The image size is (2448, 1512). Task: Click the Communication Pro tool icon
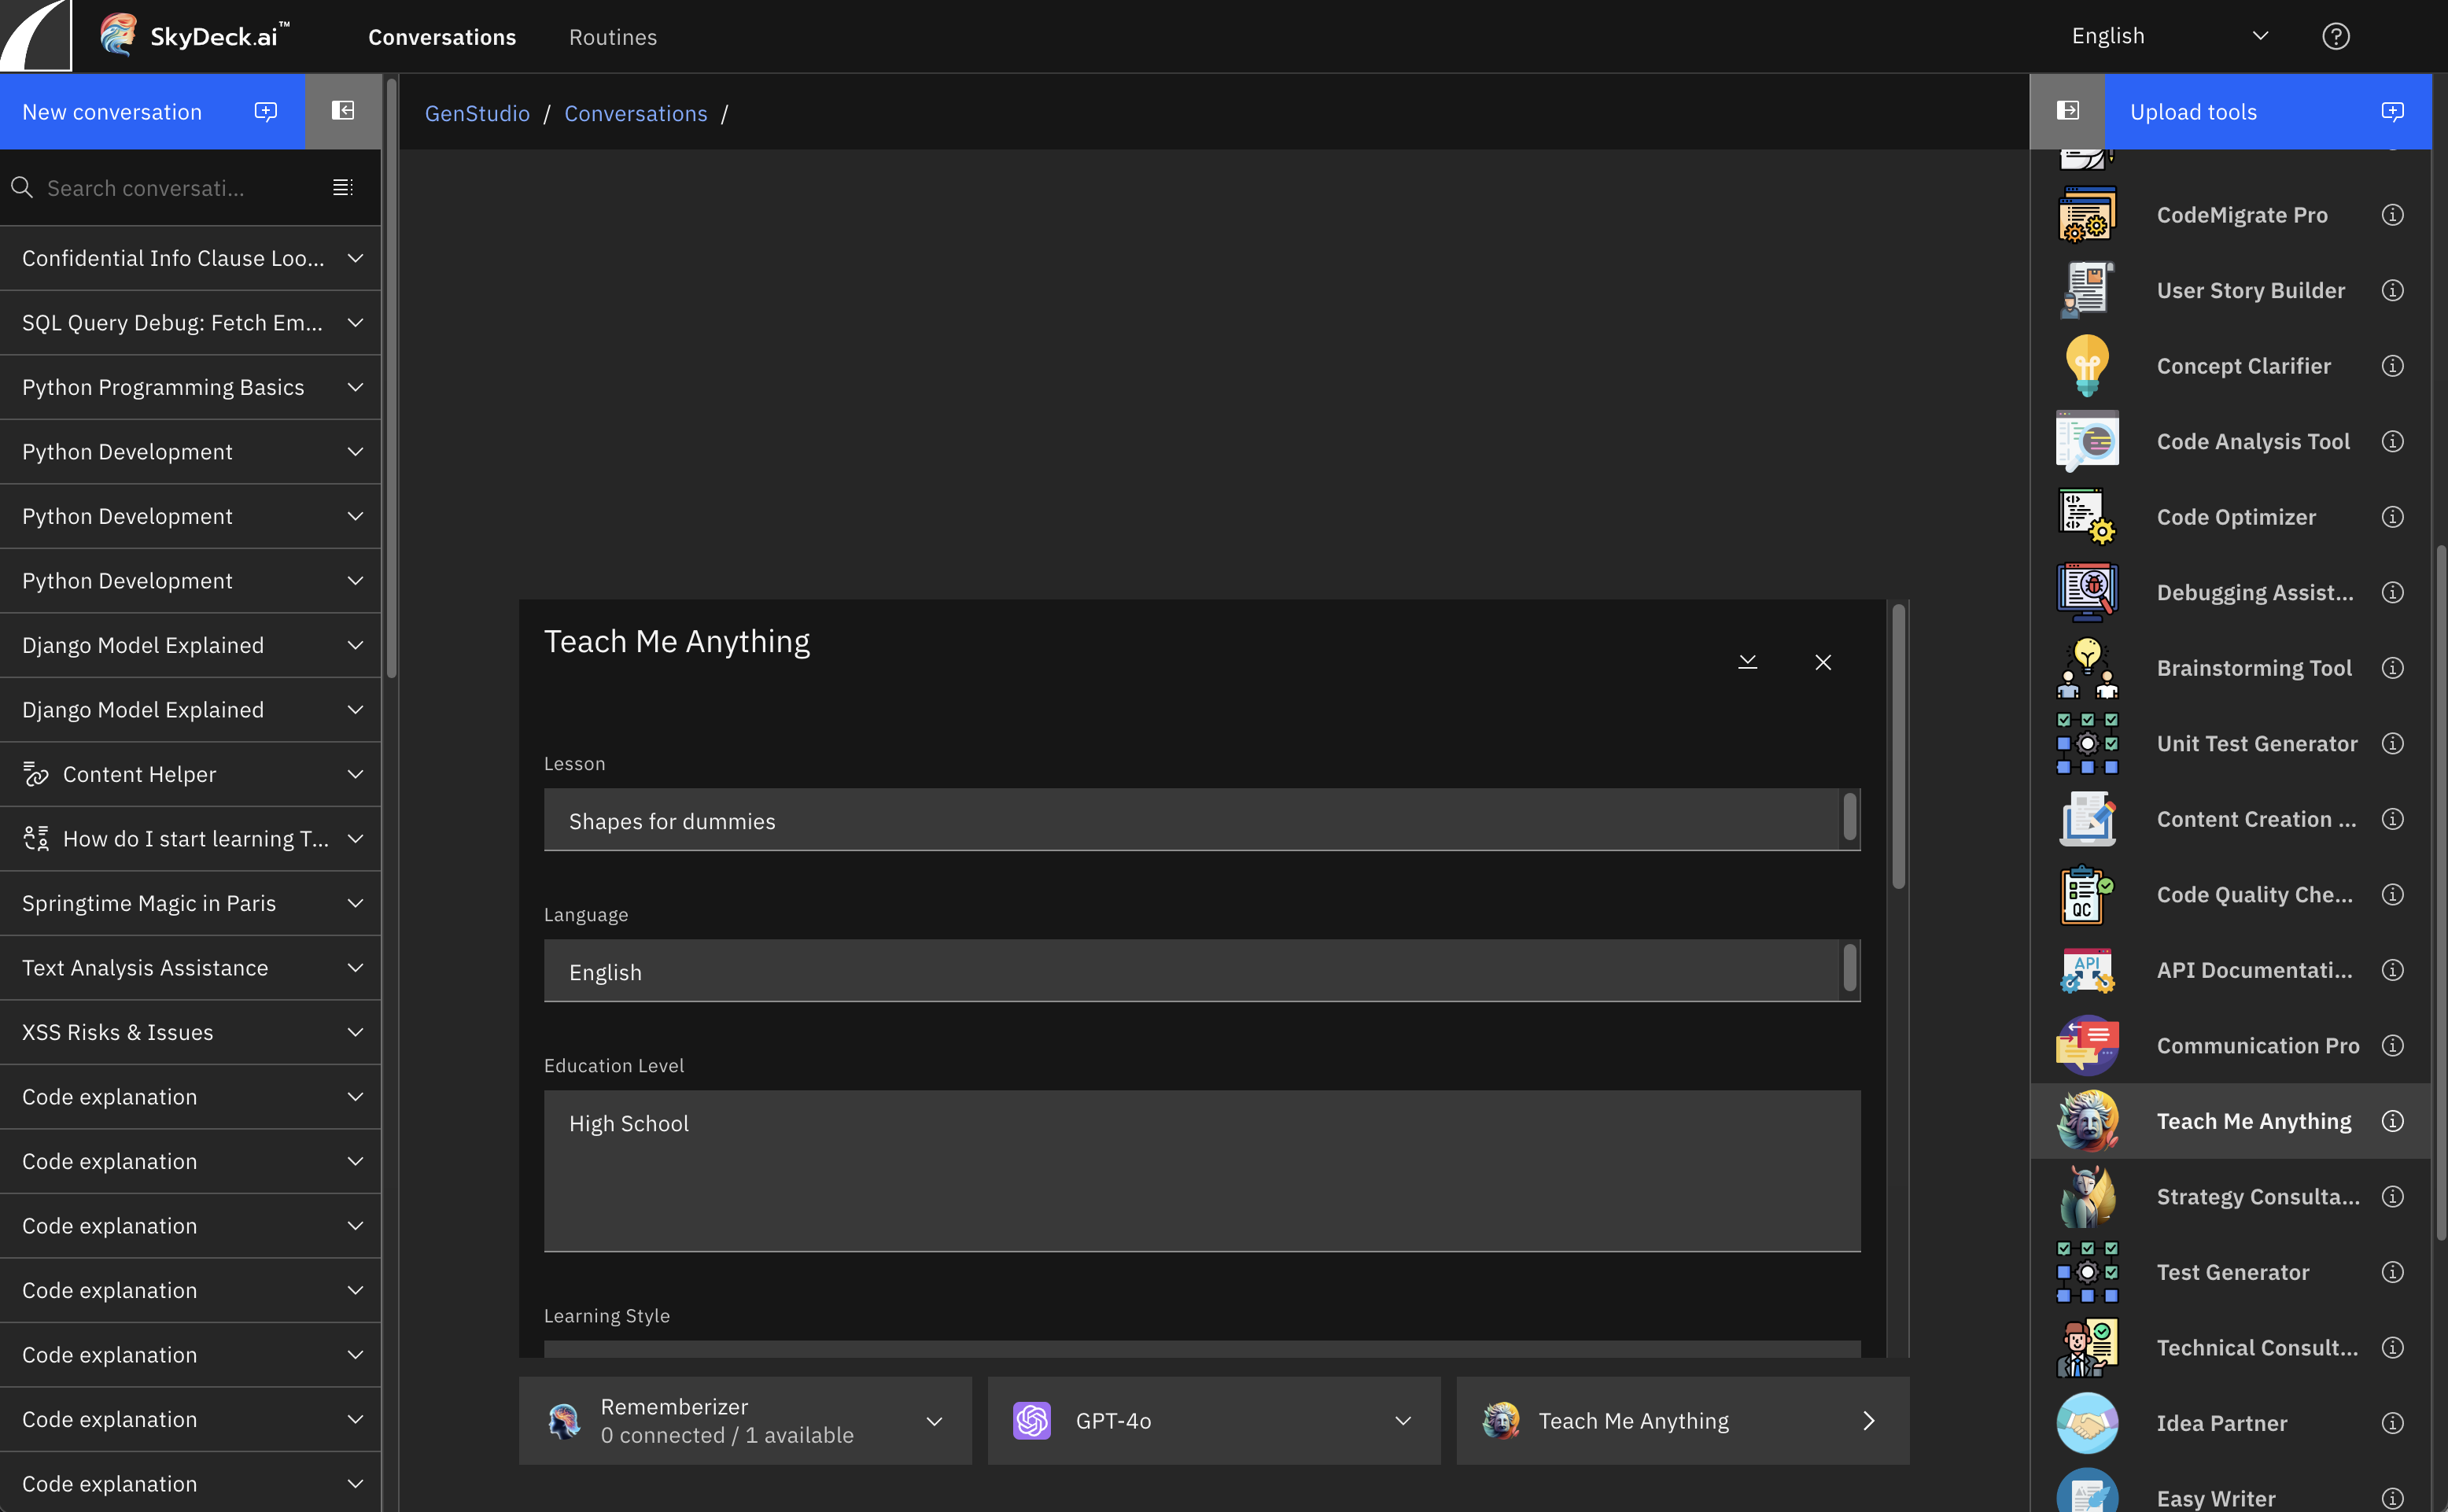coord(2087,1045)
